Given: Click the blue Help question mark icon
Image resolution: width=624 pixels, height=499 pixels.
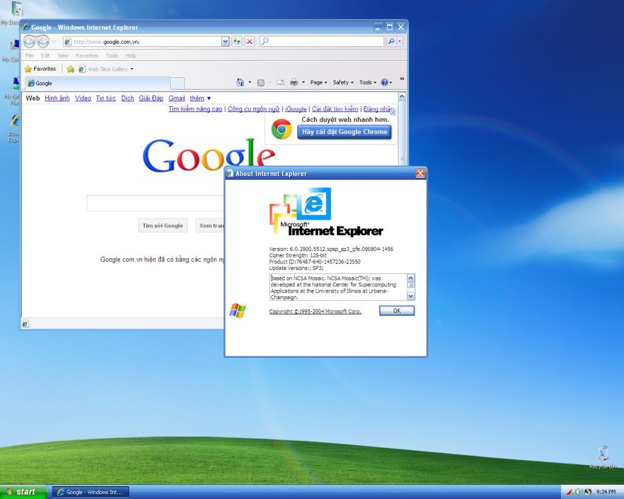Looking at the screenshot, I should pyautogui.click(x=385, y=82).
